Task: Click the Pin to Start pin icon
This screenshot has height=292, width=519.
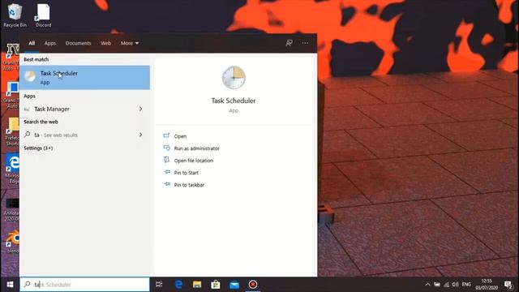Action: (x=167, y=172)
